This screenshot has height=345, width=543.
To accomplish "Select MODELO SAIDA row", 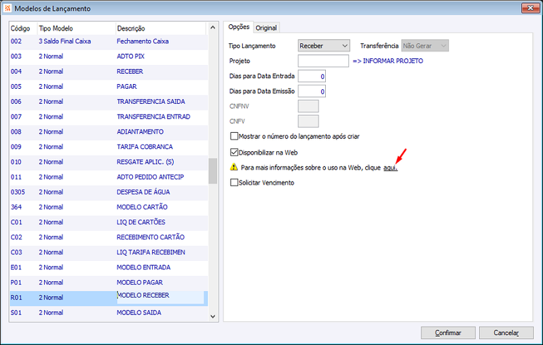I will (109, 312).
